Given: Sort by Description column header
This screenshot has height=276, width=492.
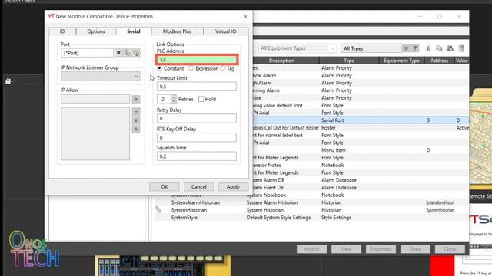Looking at the screenshot, I should click(281, 61).
